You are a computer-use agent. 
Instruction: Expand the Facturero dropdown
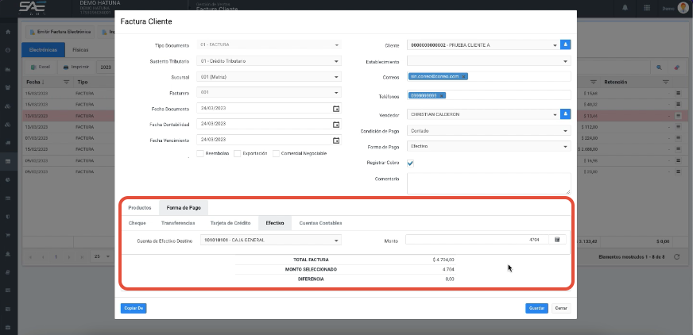pos(336,93)
